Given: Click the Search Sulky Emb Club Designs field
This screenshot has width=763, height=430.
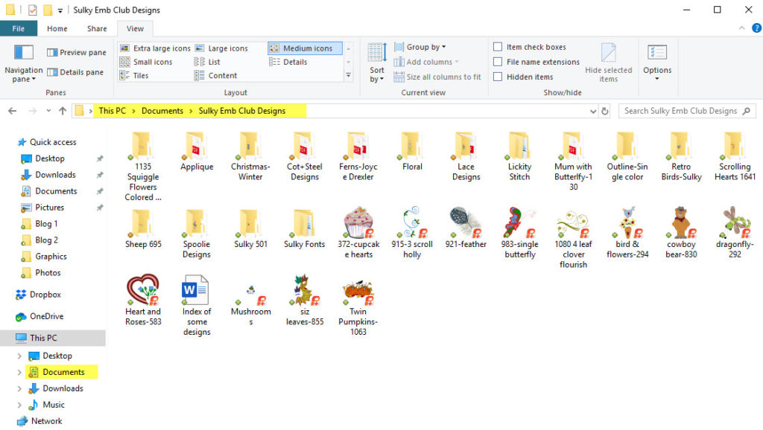Looking at the screenshot, I should coord(687,111).
